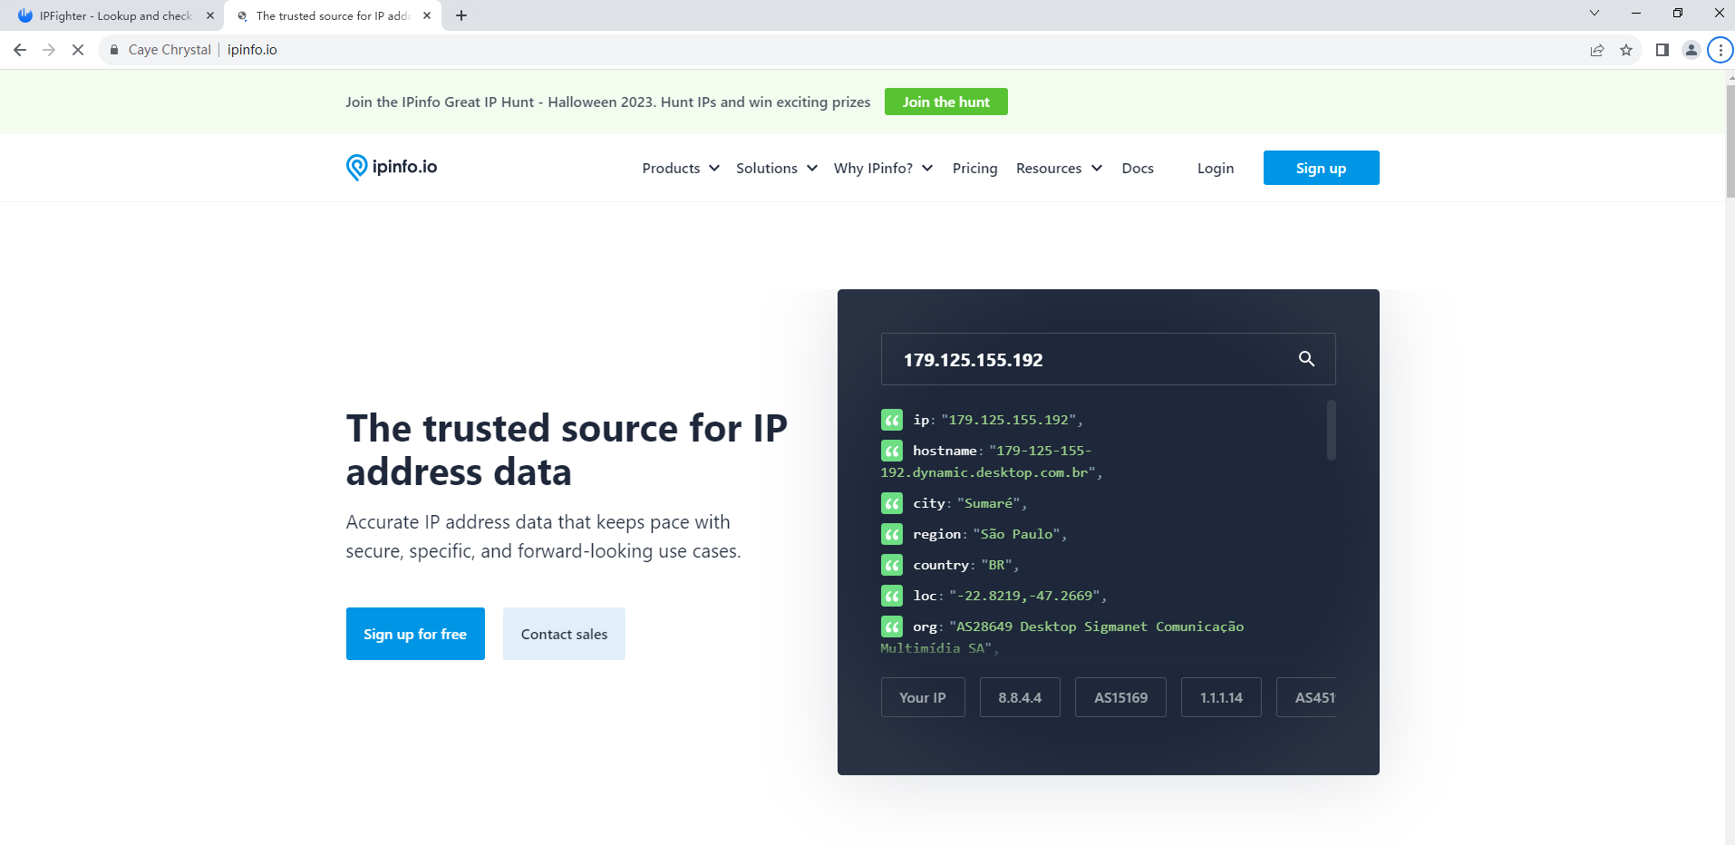Click Join the hunt button
The height and width of the screenshot is (845, 1735).
[x=946, y=102]
